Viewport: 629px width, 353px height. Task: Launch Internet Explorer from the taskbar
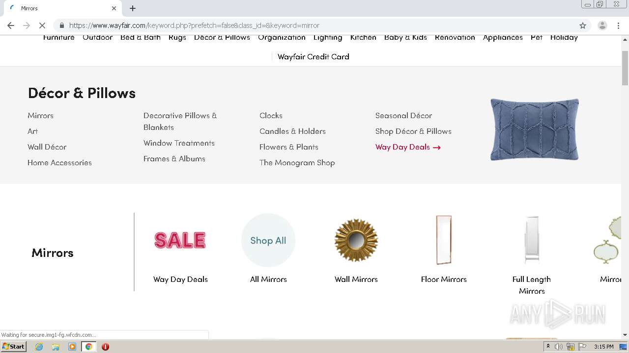point(39,347)
